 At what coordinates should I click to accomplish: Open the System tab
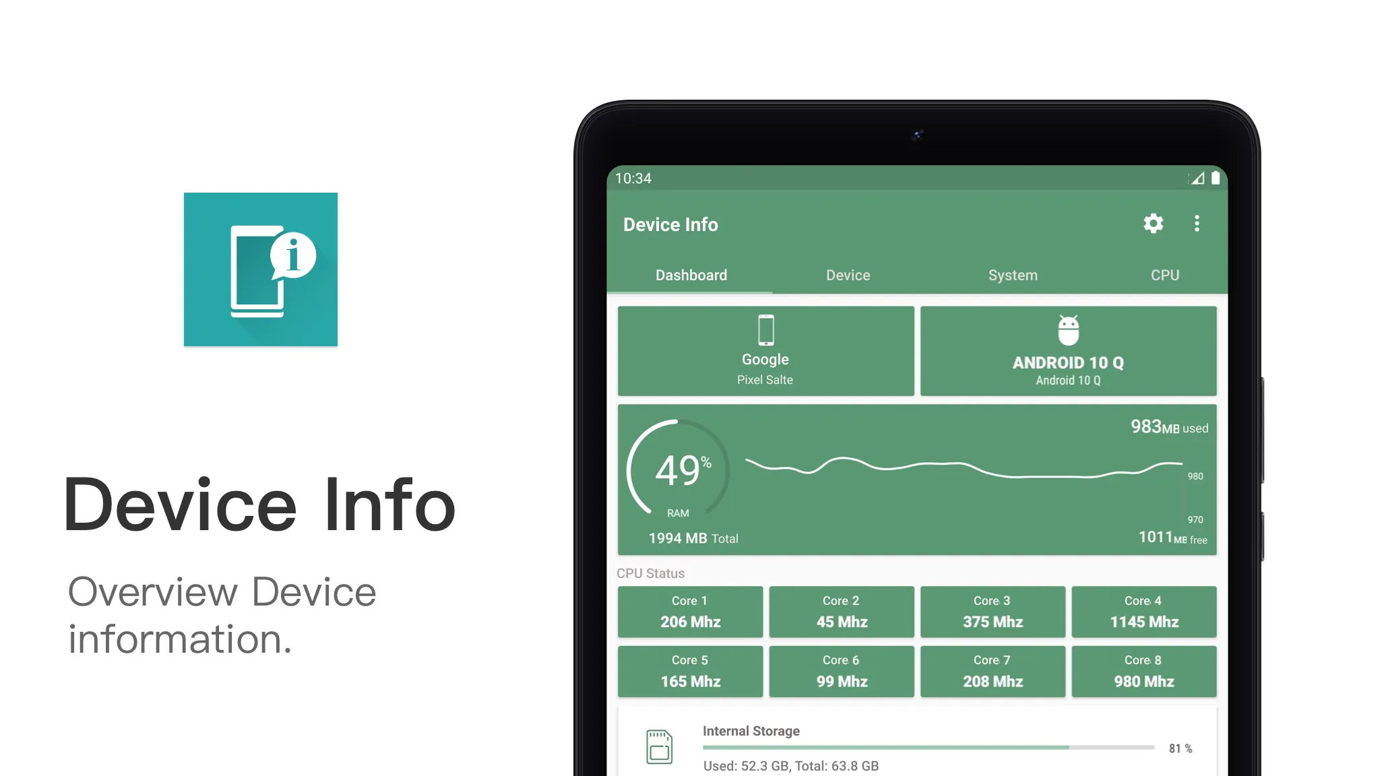click(1012, 275)
